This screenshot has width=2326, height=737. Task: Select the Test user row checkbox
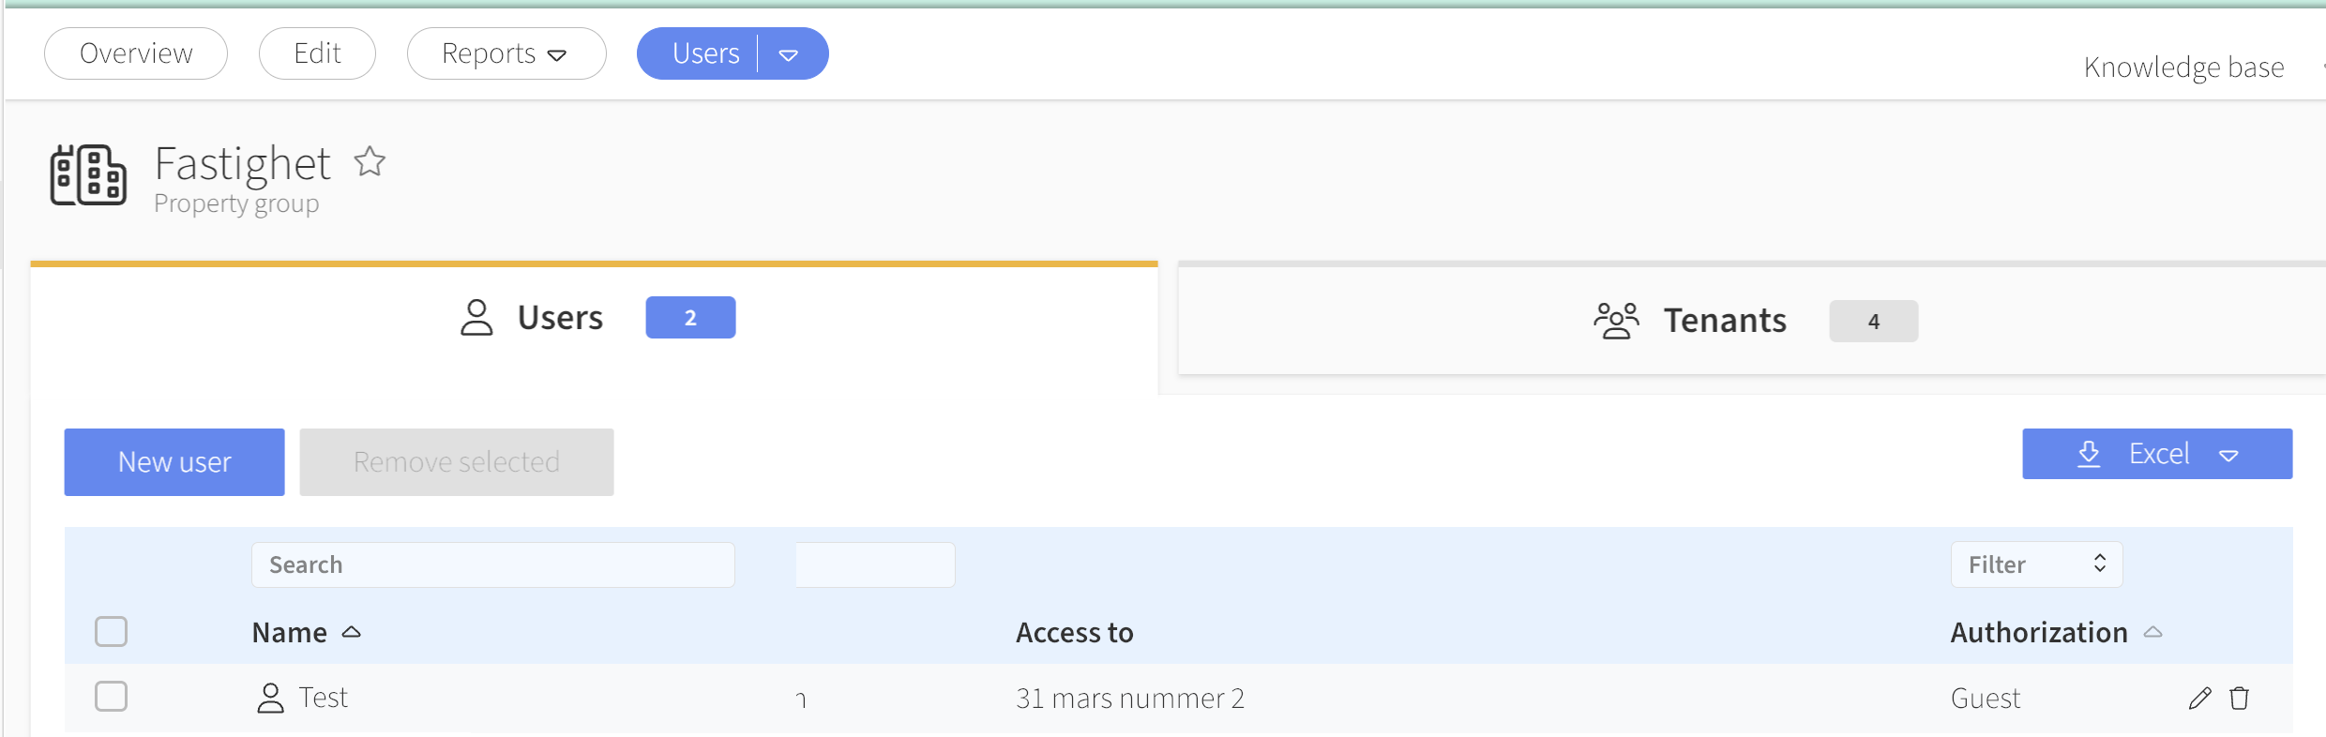(111, 696)
